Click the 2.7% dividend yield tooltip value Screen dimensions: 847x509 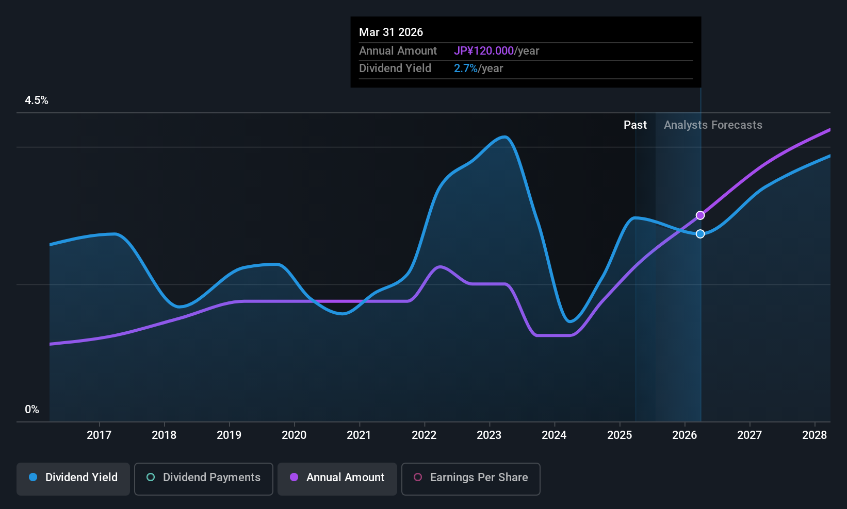click(466, 68)
